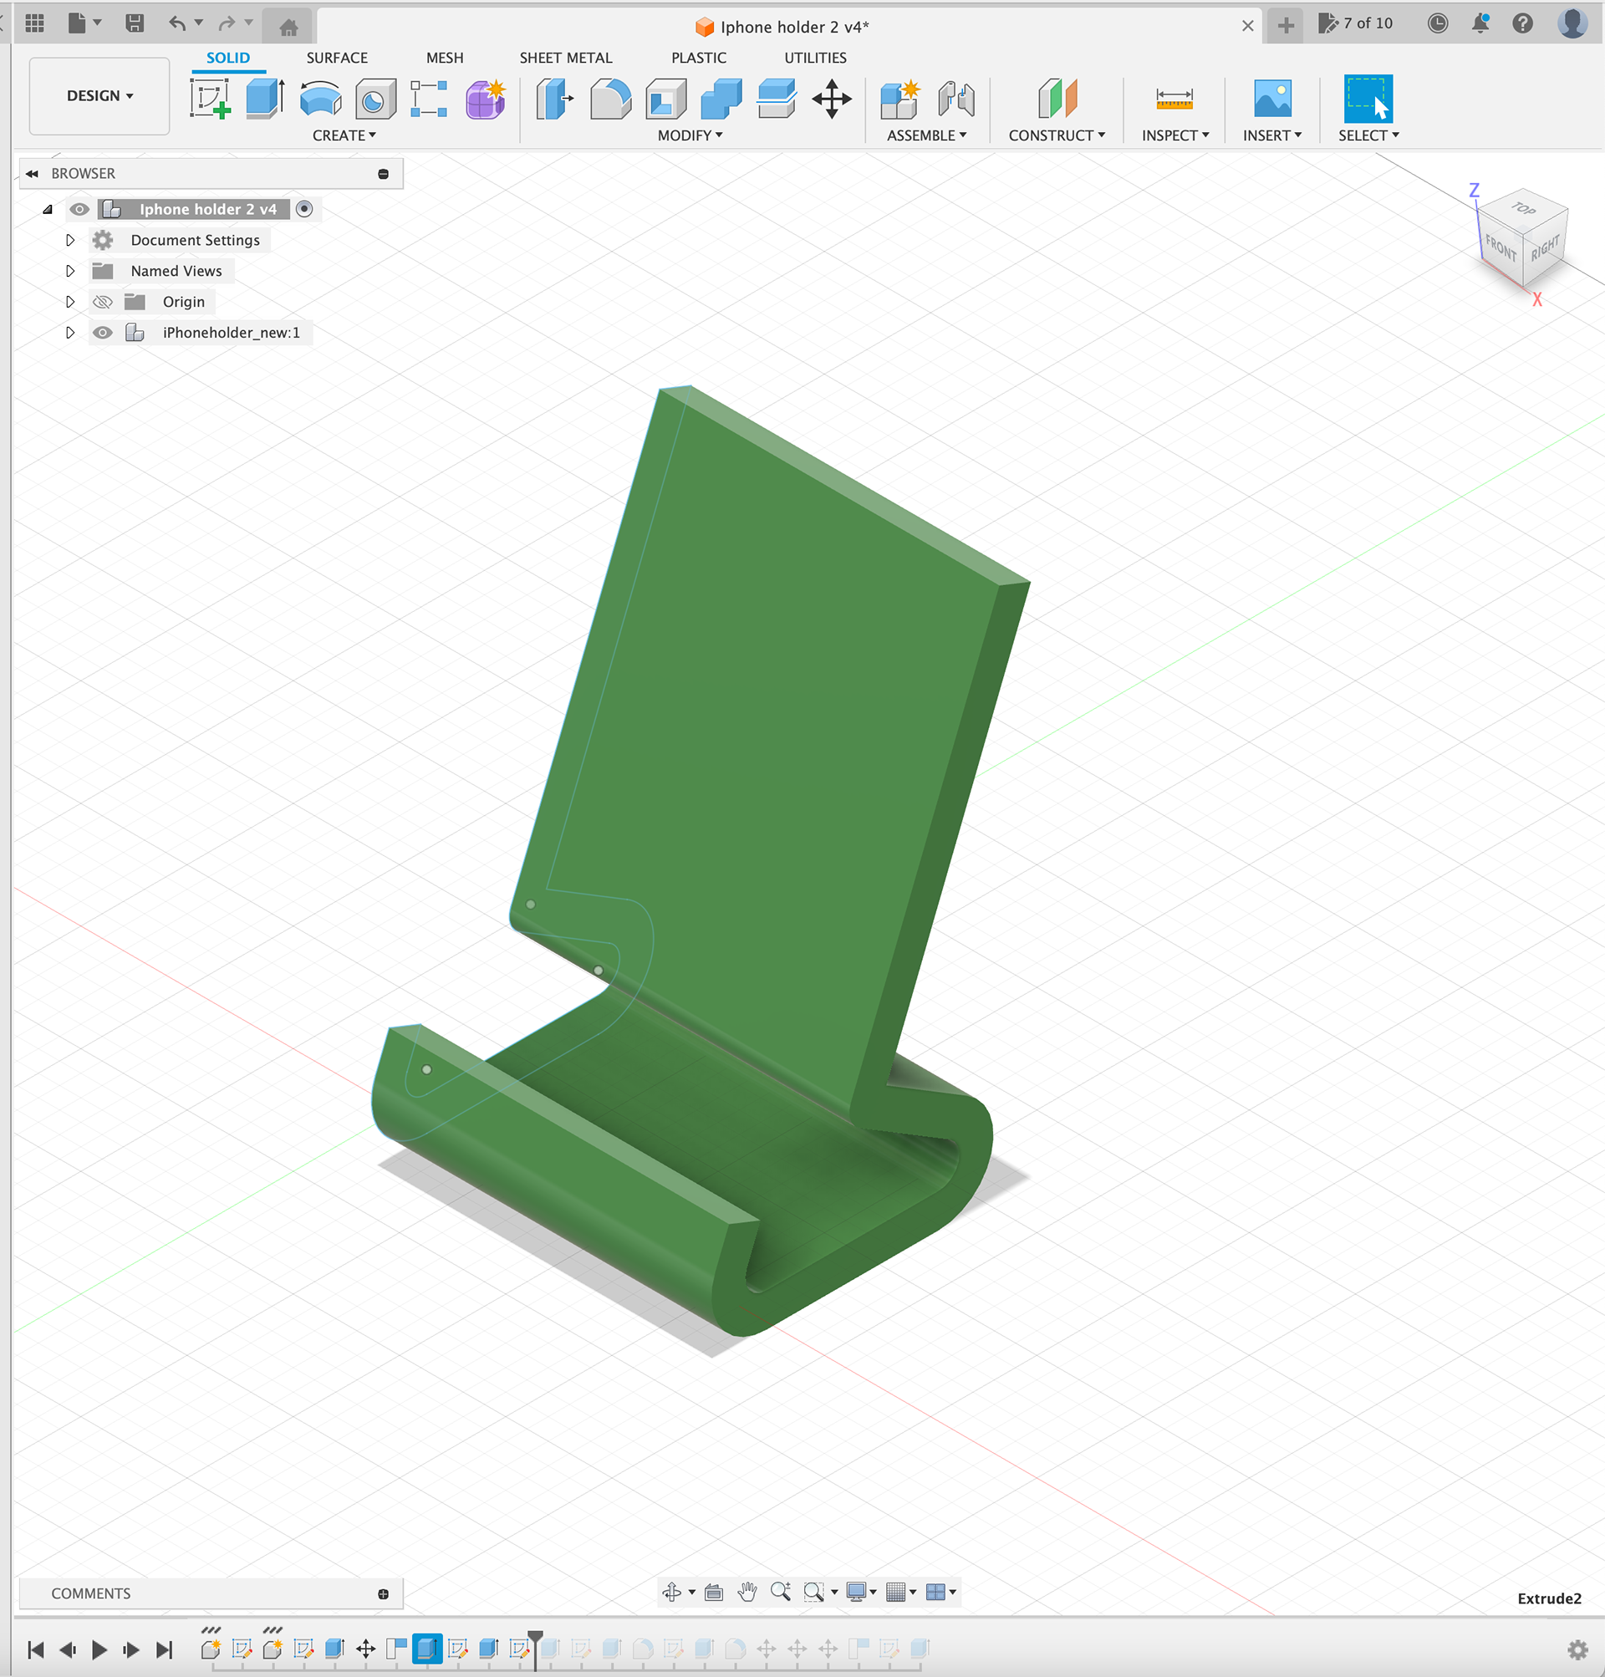Open the 7 of 10 extensions indicator
Screen dimensions: 1605x1677
[1355, 23]
